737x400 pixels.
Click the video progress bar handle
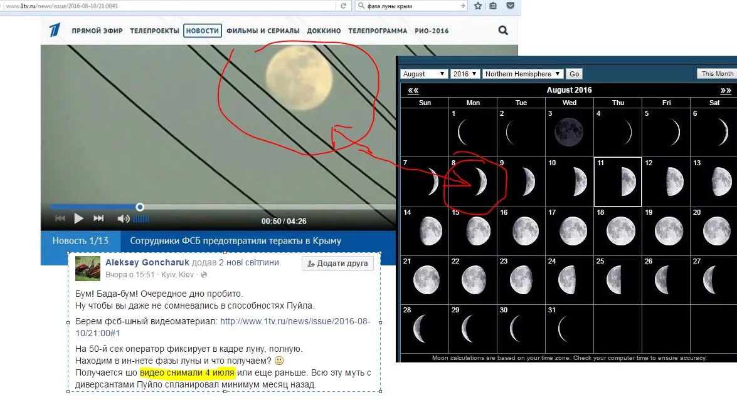pyautogui.click(x=140, y=207)
